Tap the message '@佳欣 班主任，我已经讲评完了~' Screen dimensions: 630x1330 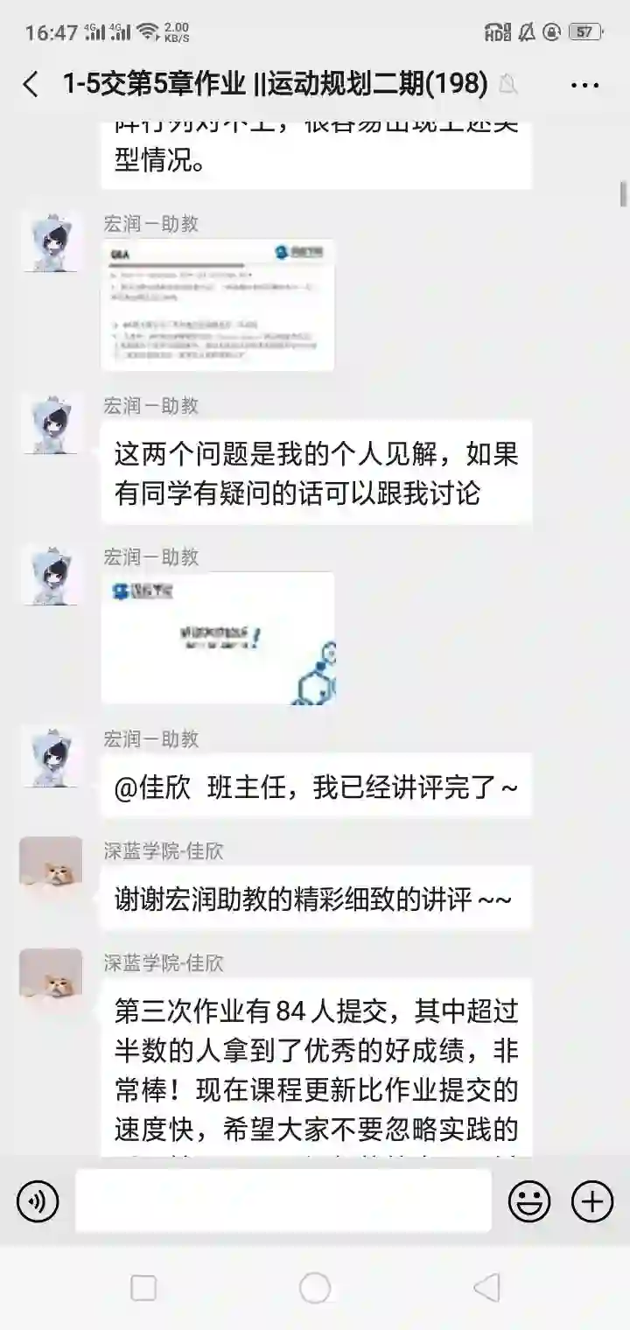tap(317, 786)
